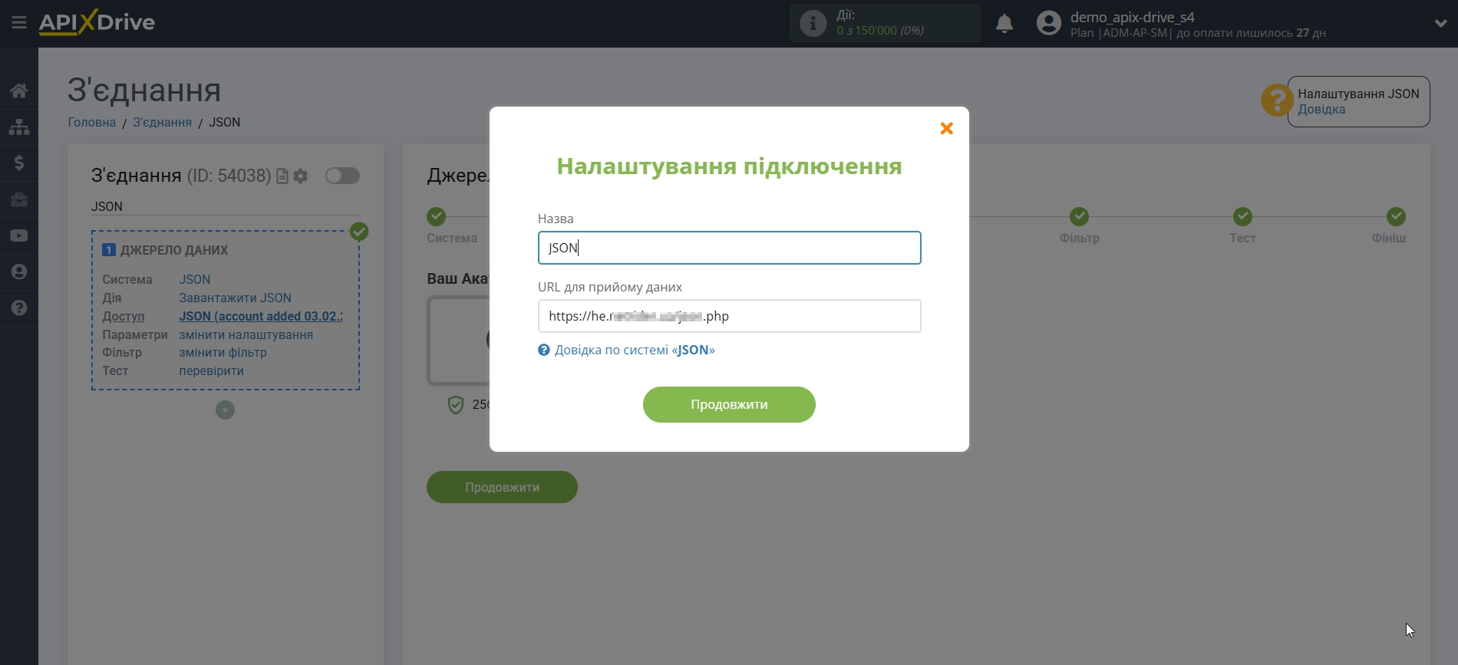Viewport: 1458px width, 665px height.
Task: Click the Назва input field
Action: click(x=729, y=248)
